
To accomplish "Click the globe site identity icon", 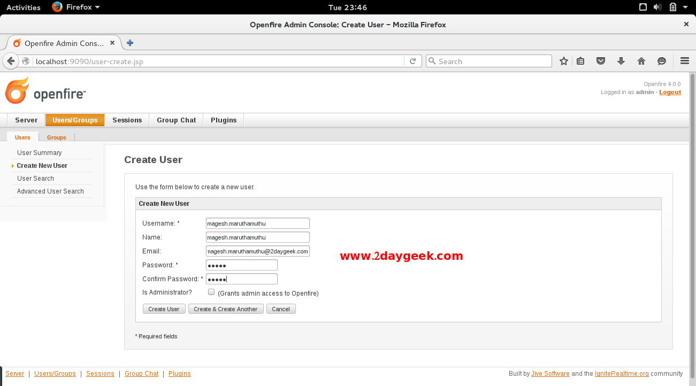I will click(26, 61).
